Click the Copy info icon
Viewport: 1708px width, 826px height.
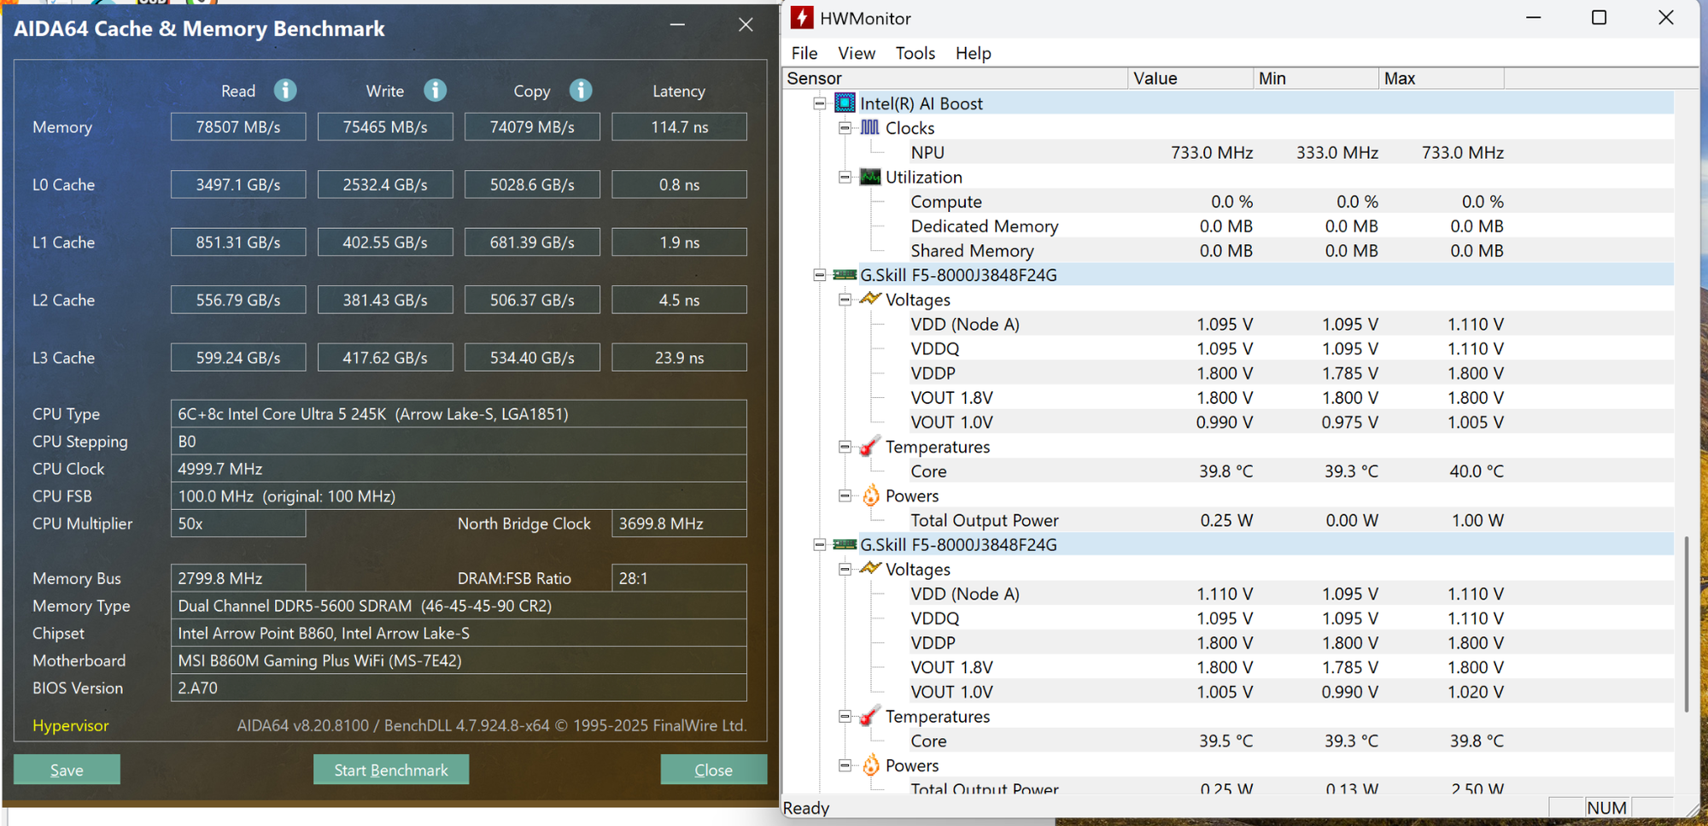581,91
